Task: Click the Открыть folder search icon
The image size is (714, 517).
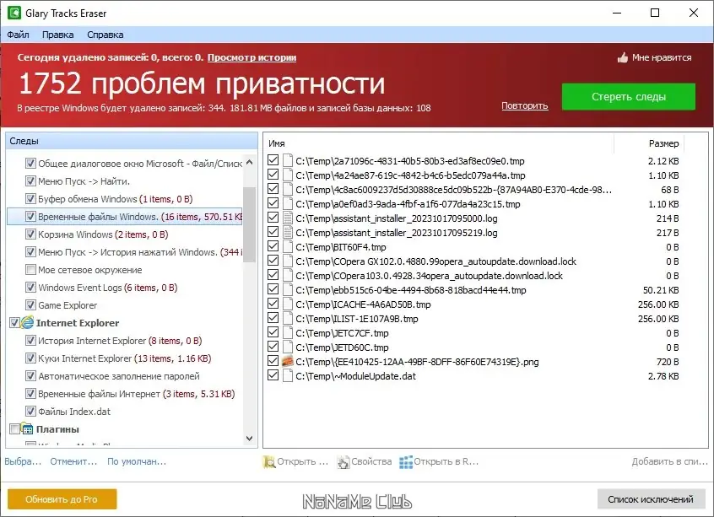Action: 269,462
